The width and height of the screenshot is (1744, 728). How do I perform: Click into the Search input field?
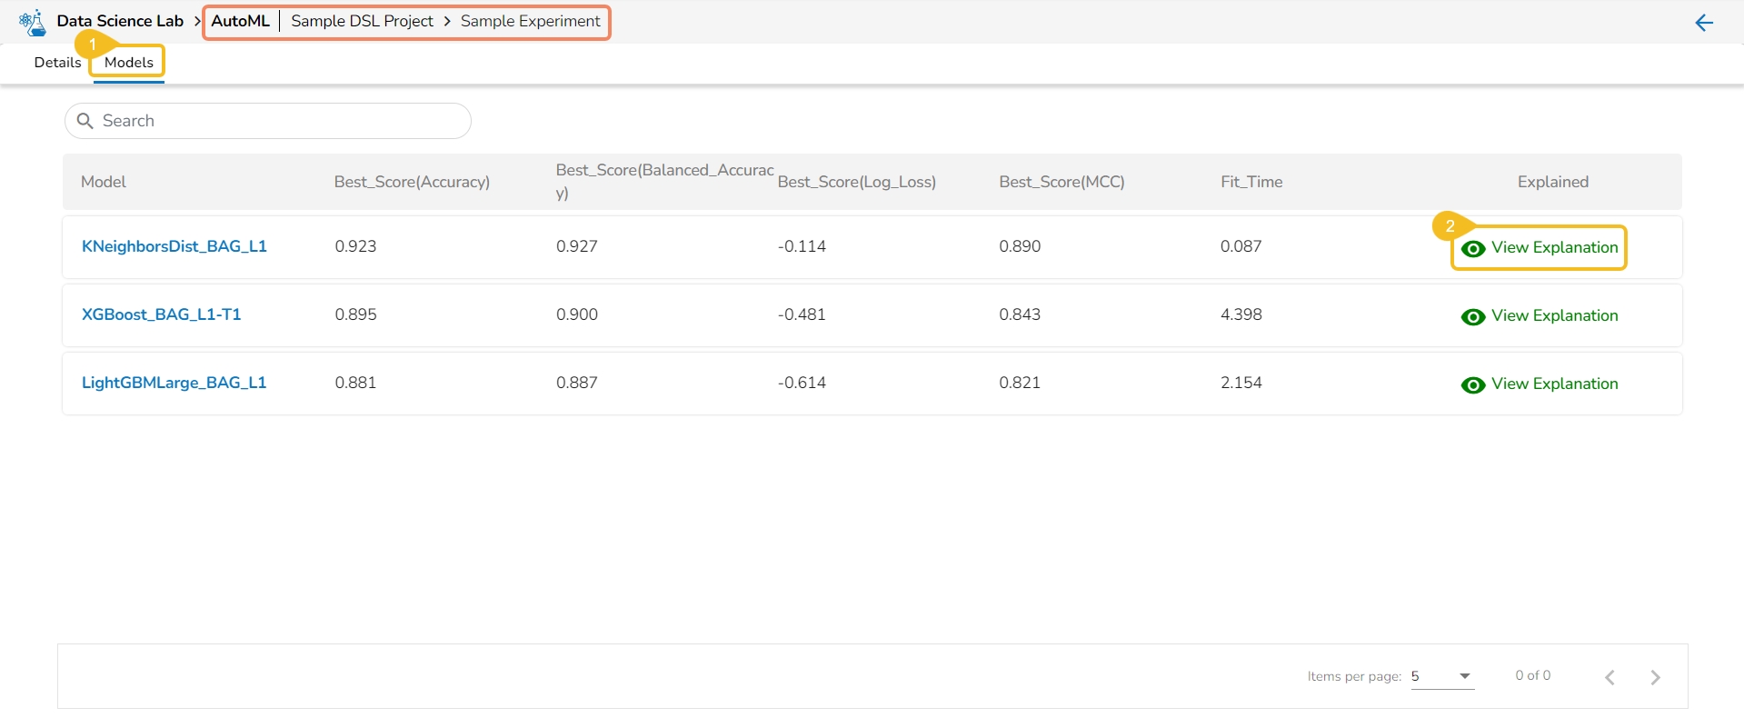(x=282, y=121)
